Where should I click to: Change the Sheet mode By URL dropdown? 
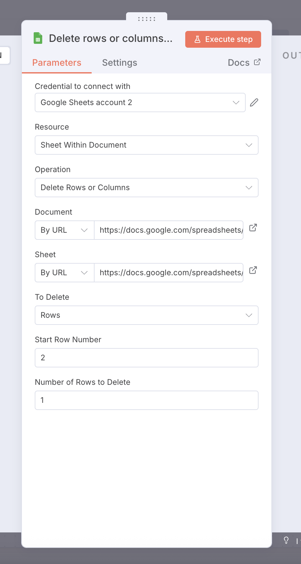click(65, 273)
